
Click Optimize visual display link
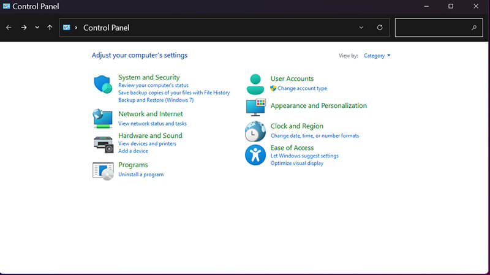click(297, 163)
